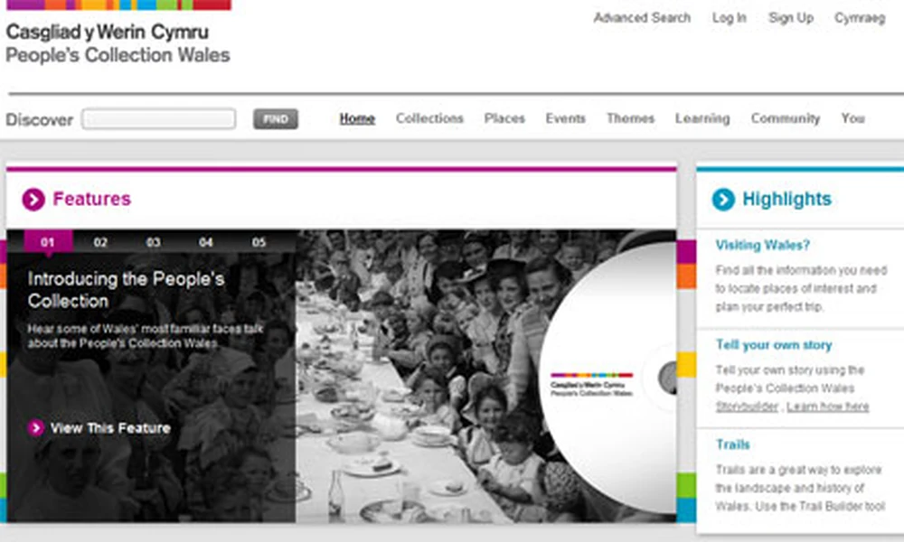Click Introducing the People's Collection heading
The width and height of the screenshot is (904, 542).
[126, 290]
